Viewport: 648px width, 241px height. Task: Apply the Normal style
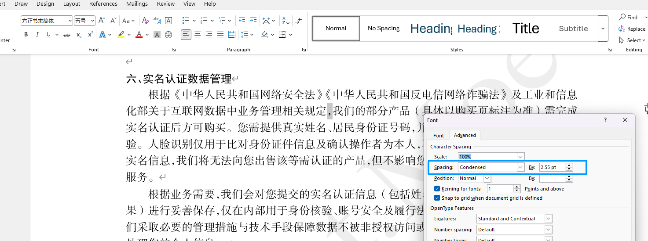336,28
